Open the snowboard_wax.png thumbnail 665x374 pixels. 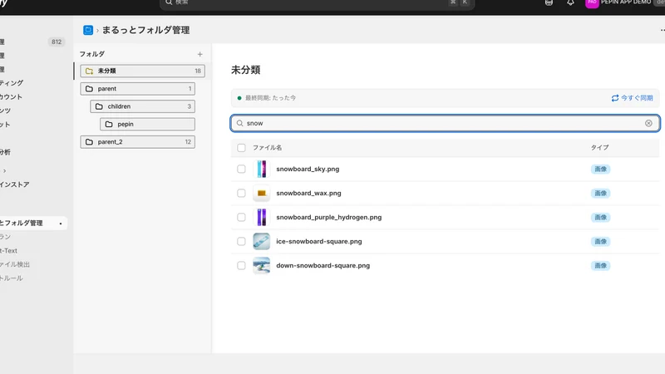[x=261, y=193]
